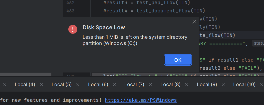Close the Local (9) terminal tab
This screenshot has height=105, width=264.
223,85
